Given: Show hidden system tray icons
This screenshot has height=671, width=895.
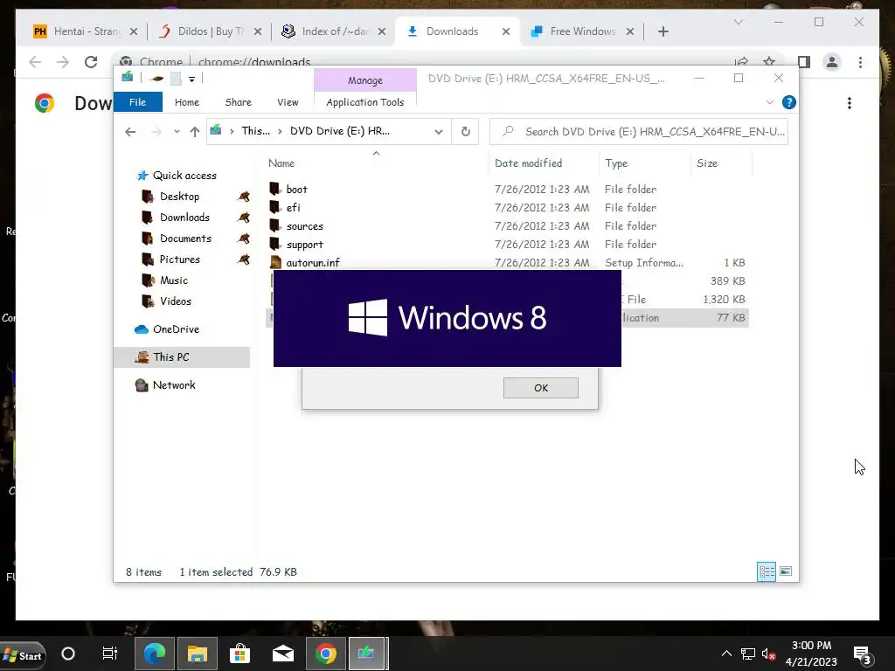Looking at the screenshot, I should click(x=726, y=654).
